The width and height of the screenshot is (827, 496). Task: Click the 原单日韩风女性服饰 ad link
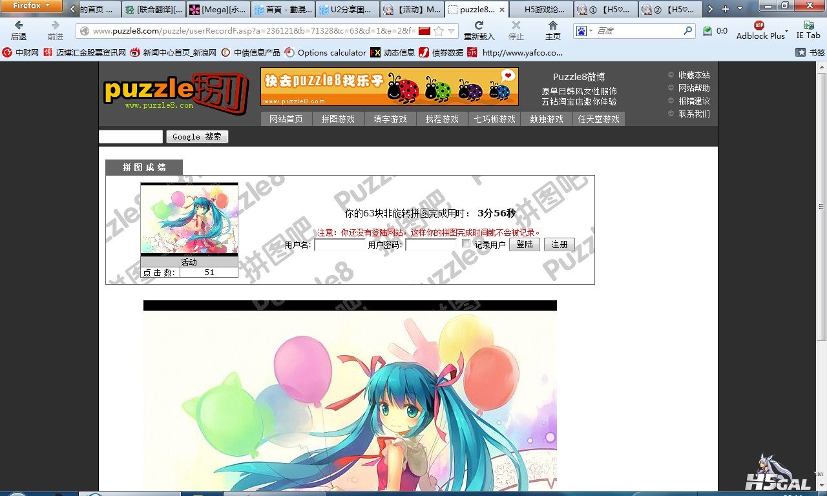[x=579, y=92]
